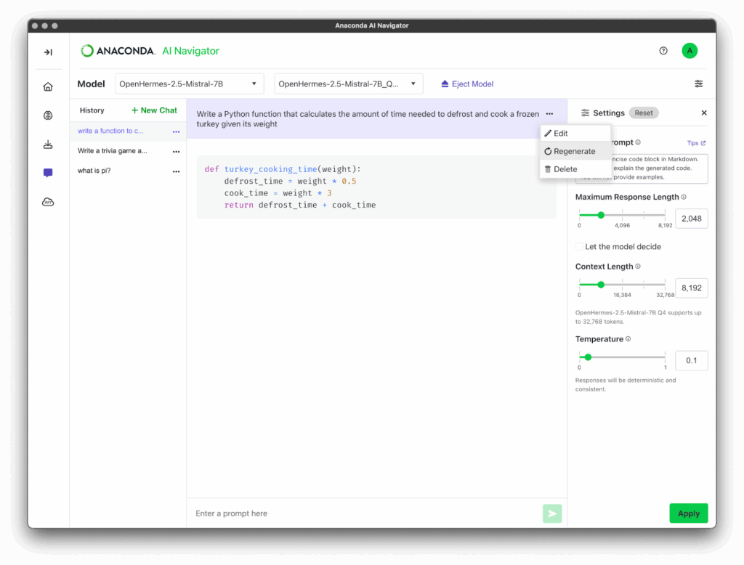Viewport: 744px width, 565px height.
Task: Open the help question mark icon
Action: [663, 51]
